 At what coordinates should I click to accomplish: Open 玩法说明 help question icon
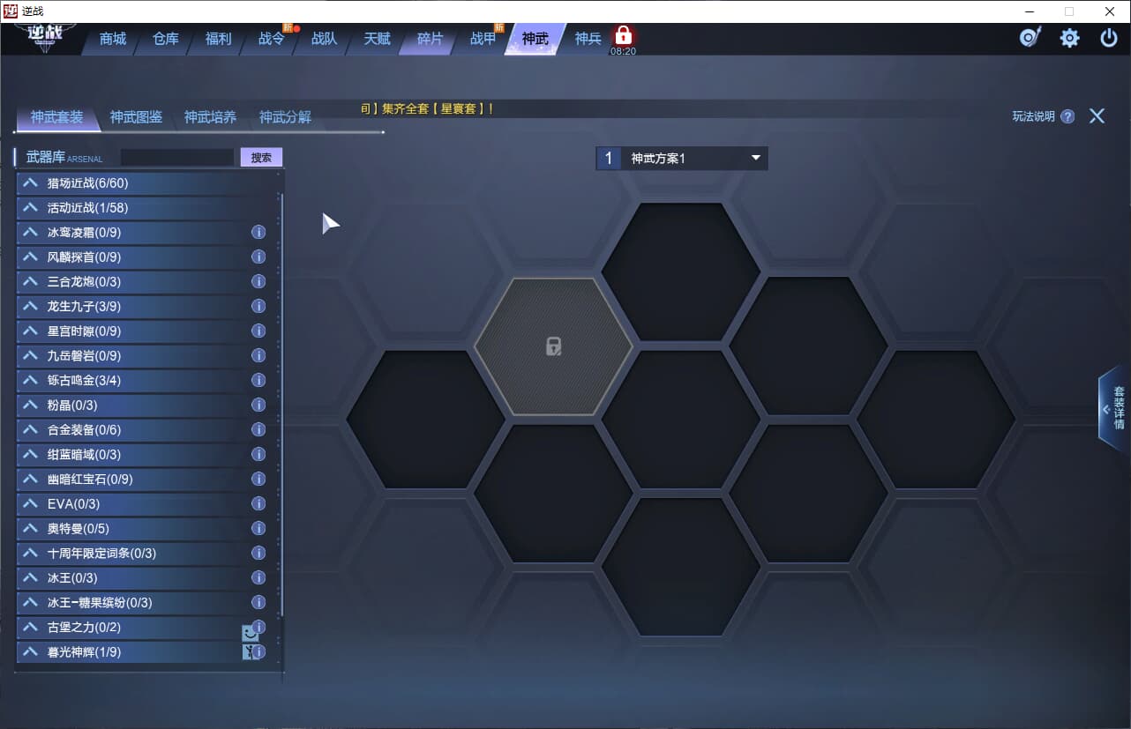tap(1067, 116)
